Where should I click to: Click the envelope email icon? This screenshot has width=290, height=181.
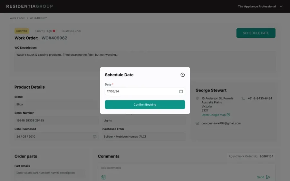click(x=197, y=123)
